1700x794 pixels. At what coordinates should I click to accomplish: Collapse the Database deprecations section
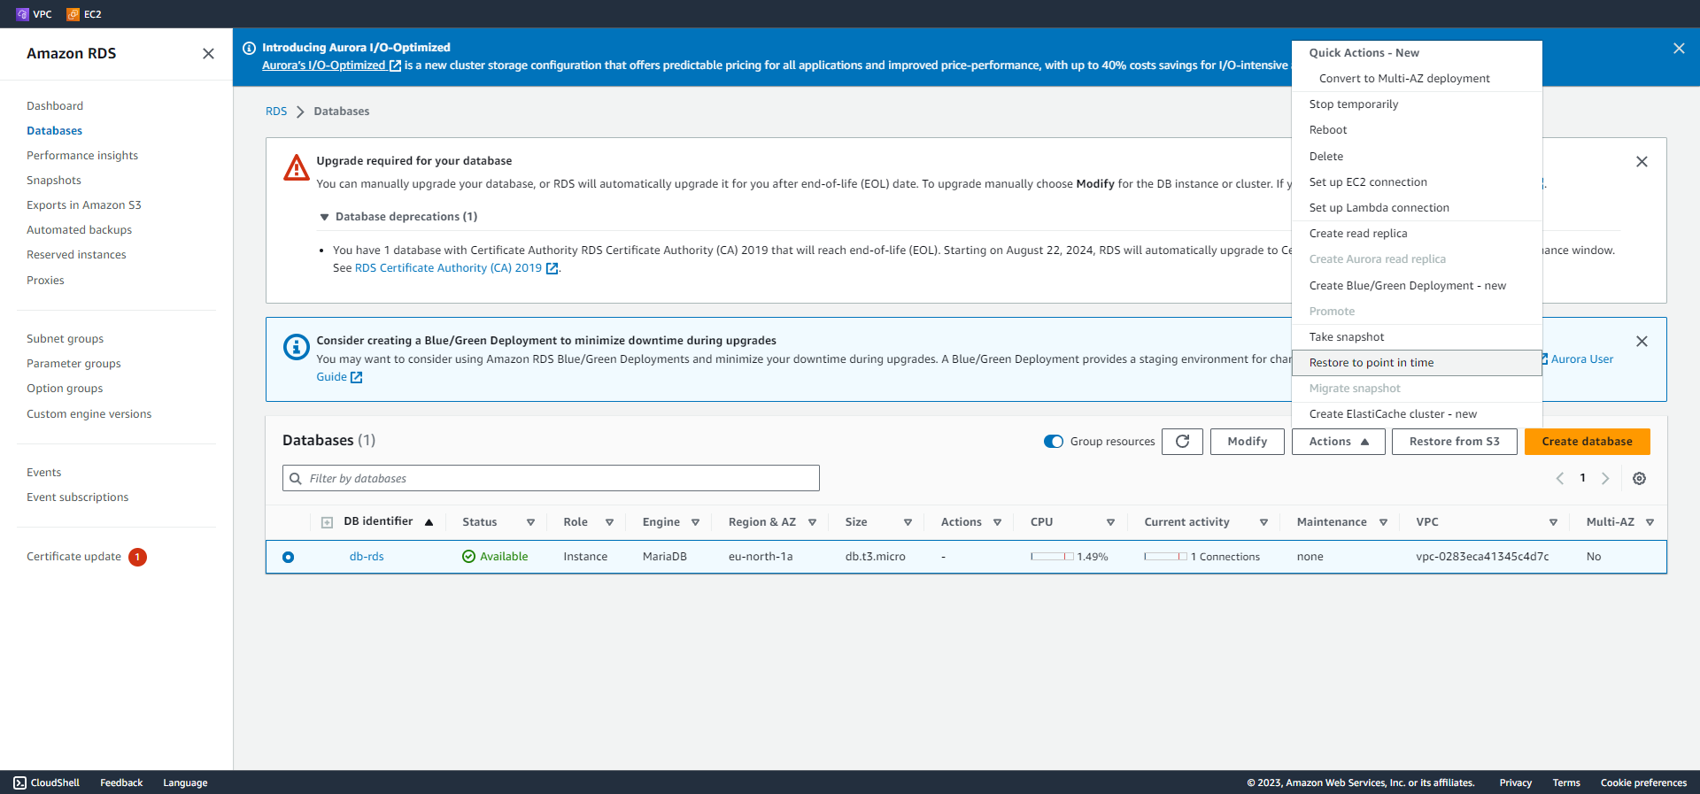324,217
